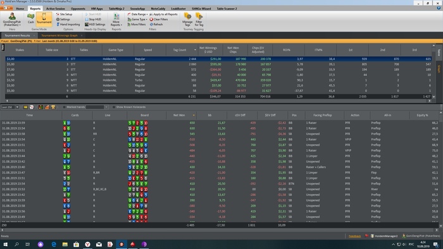Select the $3,50 MTT Turbo row

(x=218, y=80)
